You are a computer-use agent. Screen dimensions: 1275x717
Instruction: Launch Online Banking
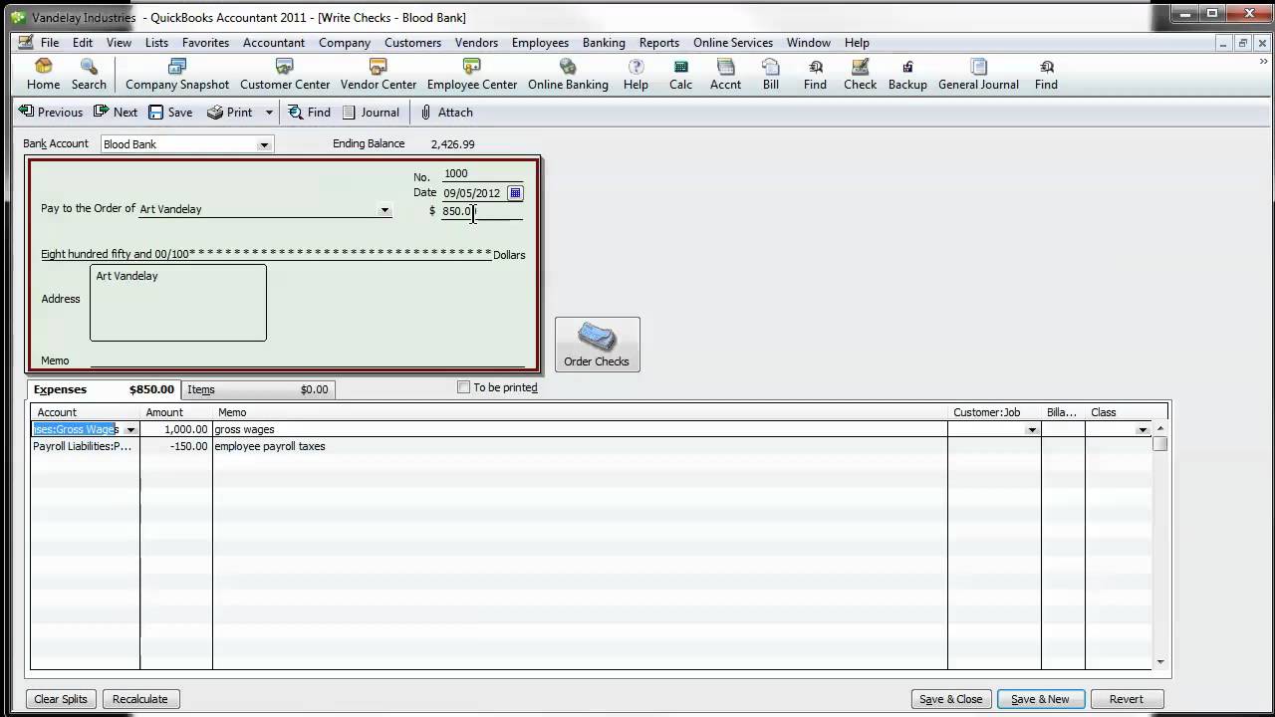568,75
